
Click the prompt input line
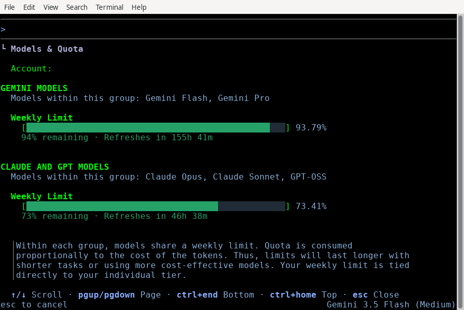click(x=228, y=29)
